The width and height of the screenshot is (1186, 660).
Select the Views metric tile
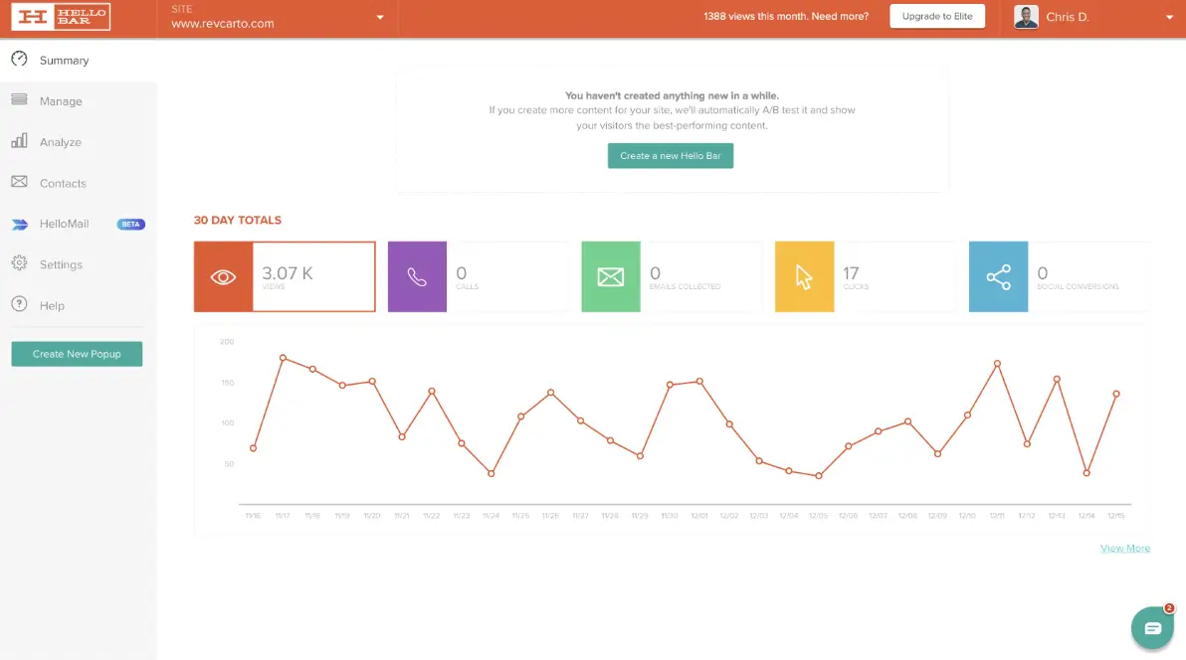[284, 274]
